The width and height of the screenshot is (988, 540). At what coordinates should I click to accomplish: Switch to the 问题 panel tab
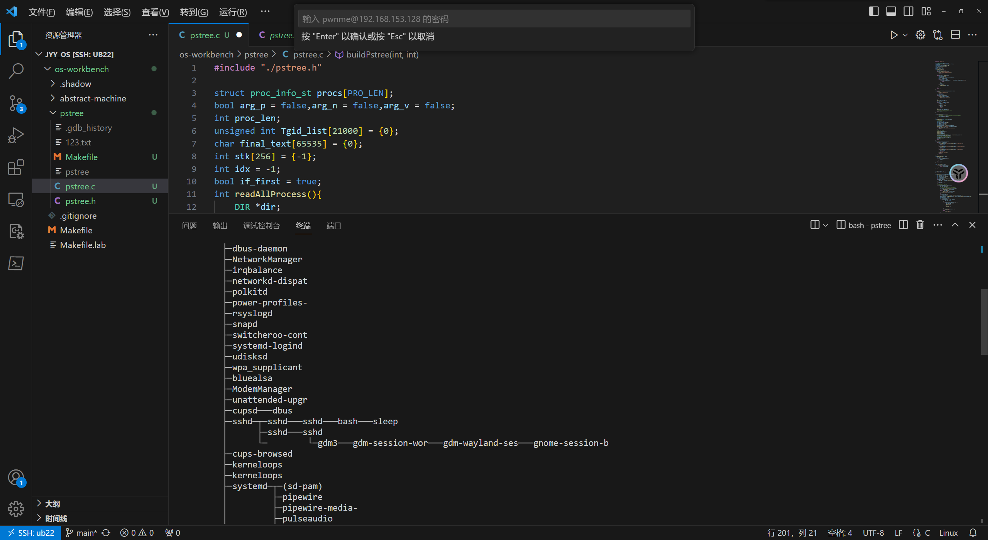click(x=189, y=226)
